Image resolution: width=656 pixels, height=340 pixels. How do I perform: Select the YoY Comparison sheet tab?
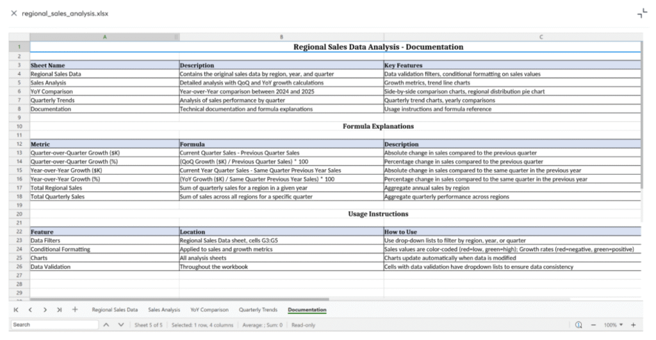(209, 310)
